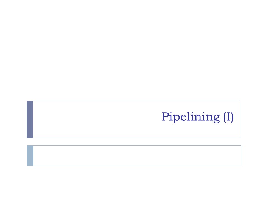Screen dimensions: 268x201
Task: Click the first dotted "i" in Pipelining
Action: [x=171, y=116]
